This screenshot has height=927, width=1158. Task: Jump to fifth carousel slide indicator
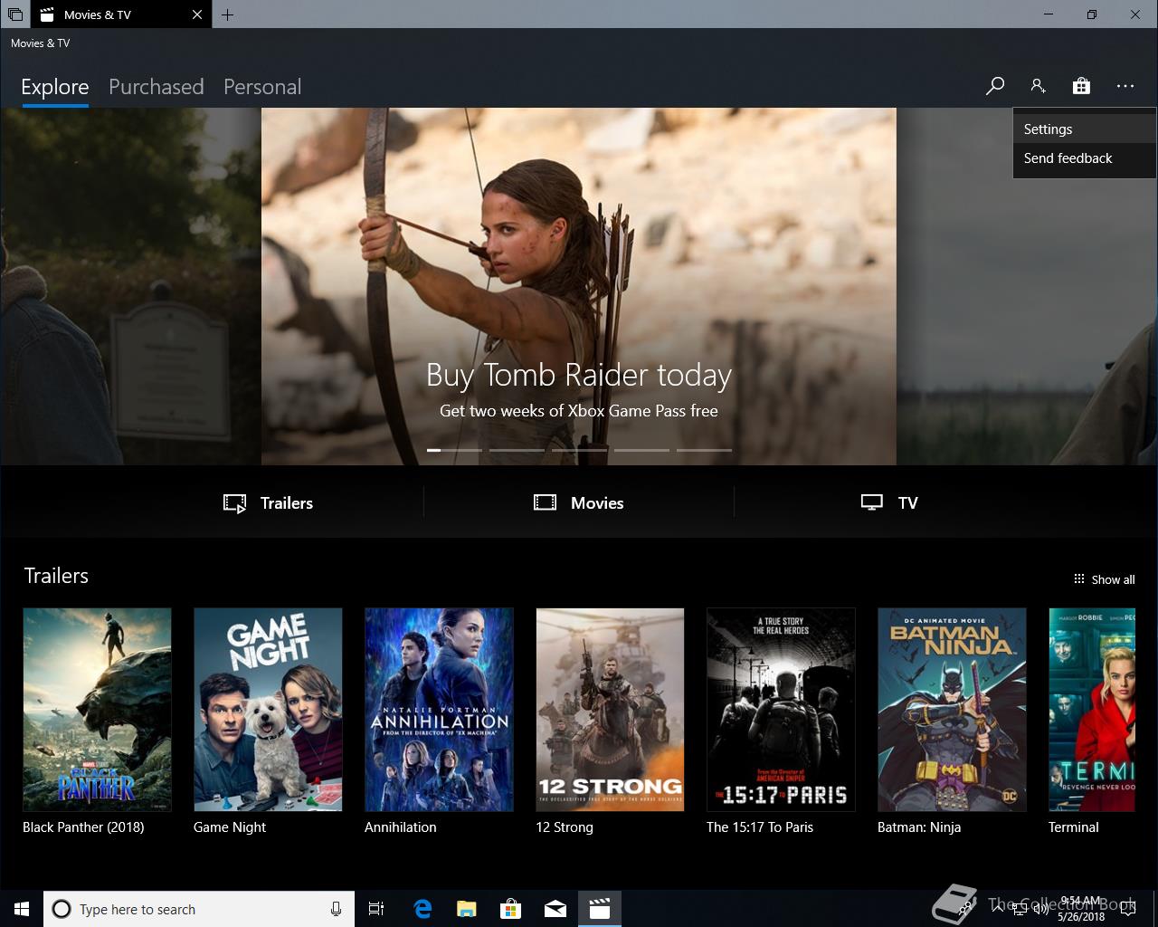[704, 450]
